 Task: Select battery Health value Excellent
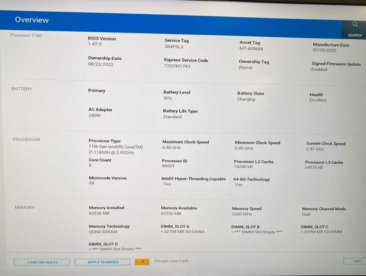point(318,100)
